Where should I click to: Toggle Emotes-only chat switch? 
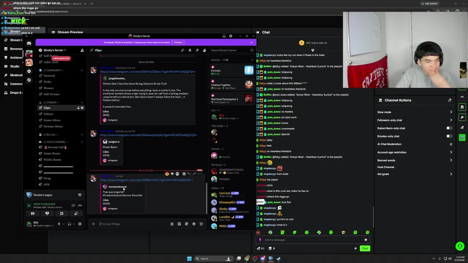point(449,136)
